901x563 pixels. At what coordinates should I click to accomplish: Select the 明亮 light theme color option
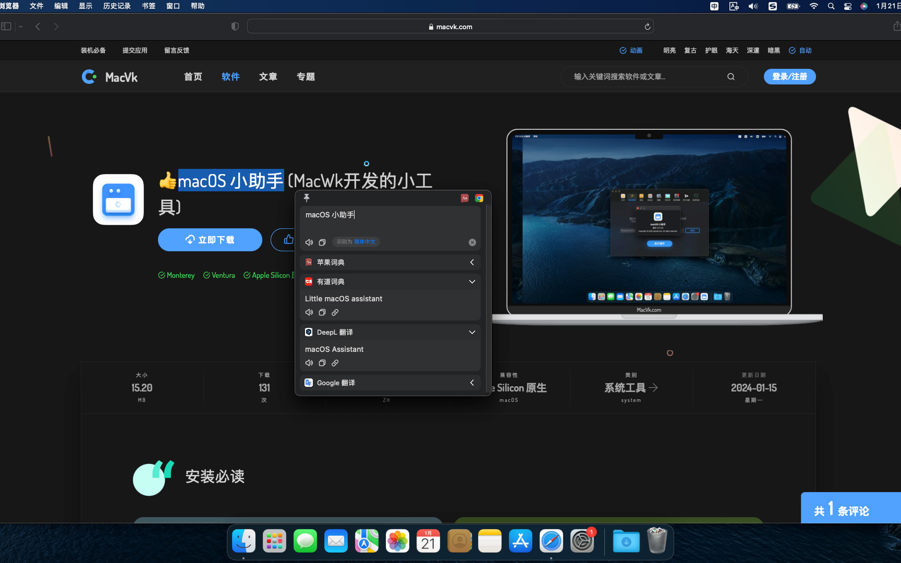coord(669,50)
